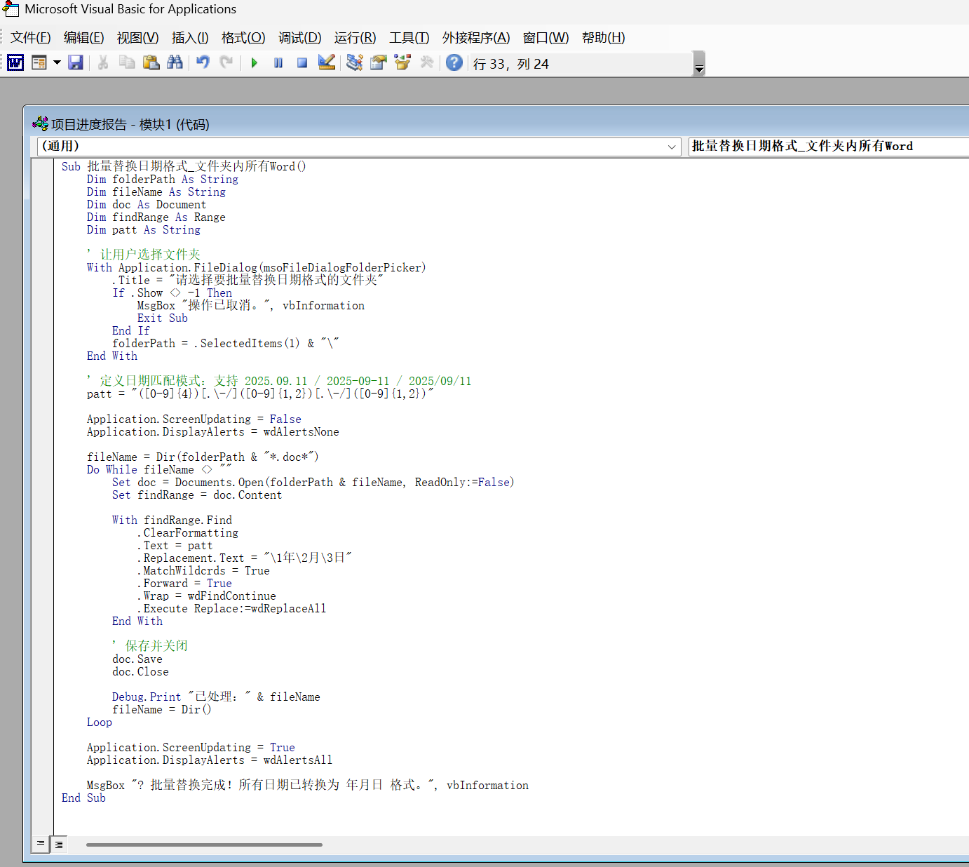Click the blue Help question mark icon
The height and width of the screenshot is (867, 969).
pos(454,63)
